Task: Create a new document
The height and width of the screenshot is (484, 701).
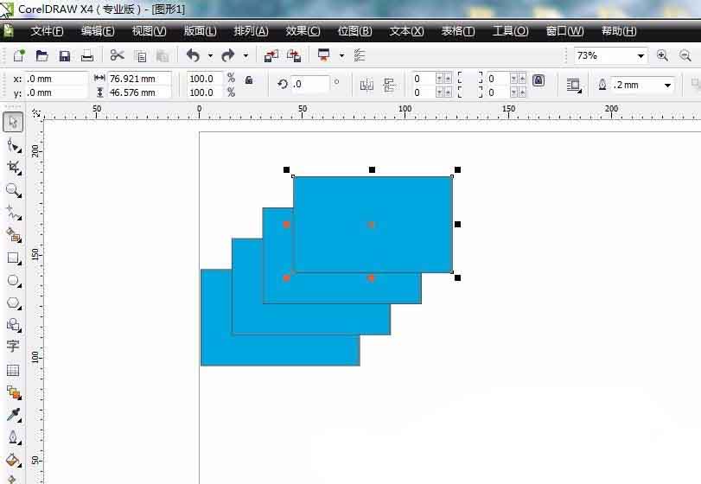Action: (x=19, y=55)
